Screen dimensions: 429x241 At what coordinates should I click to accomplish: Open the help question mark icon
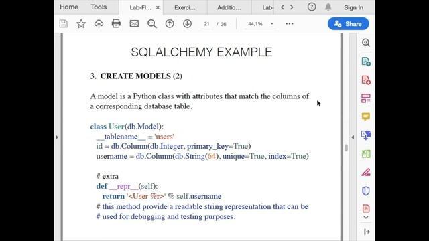pyautogui.click(x=312, y=7)
